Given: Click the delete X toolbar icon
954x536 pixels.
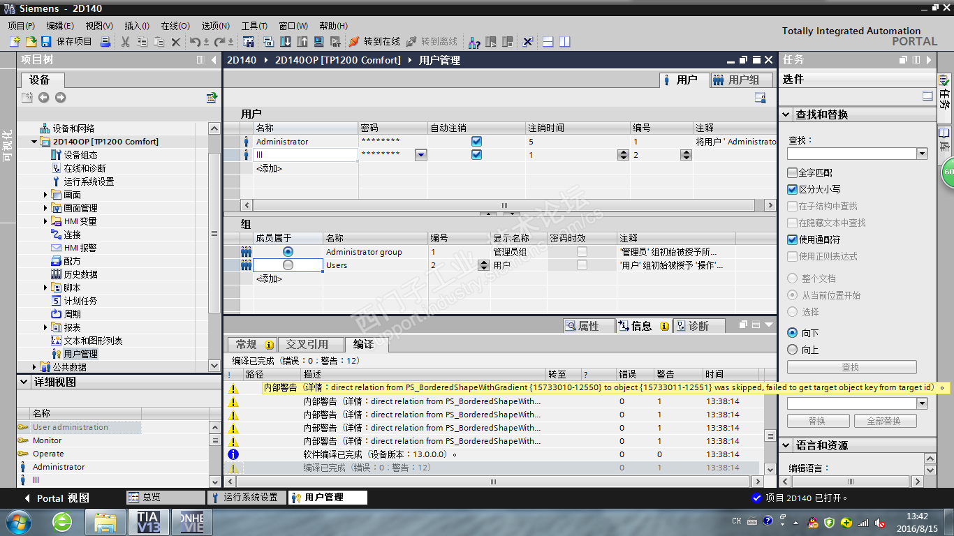Looking at the screenshot, I should tap(176, 42).
